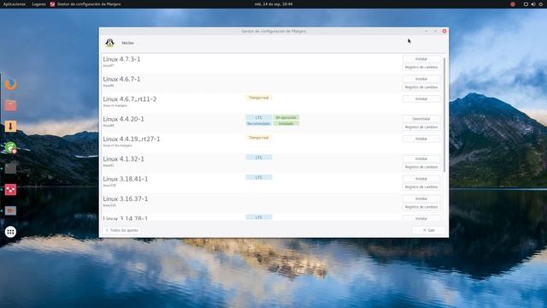Minimize the Manjaro settings window
Image resolution: width=547 pixels, height=308 pixels.
click(x=426, y=31)
